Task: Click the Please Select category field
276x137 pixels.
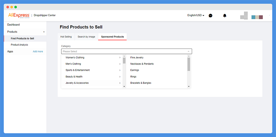Action: 127,51
